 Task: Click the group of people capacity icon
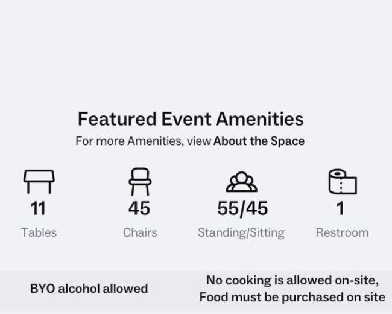[241, 182]
